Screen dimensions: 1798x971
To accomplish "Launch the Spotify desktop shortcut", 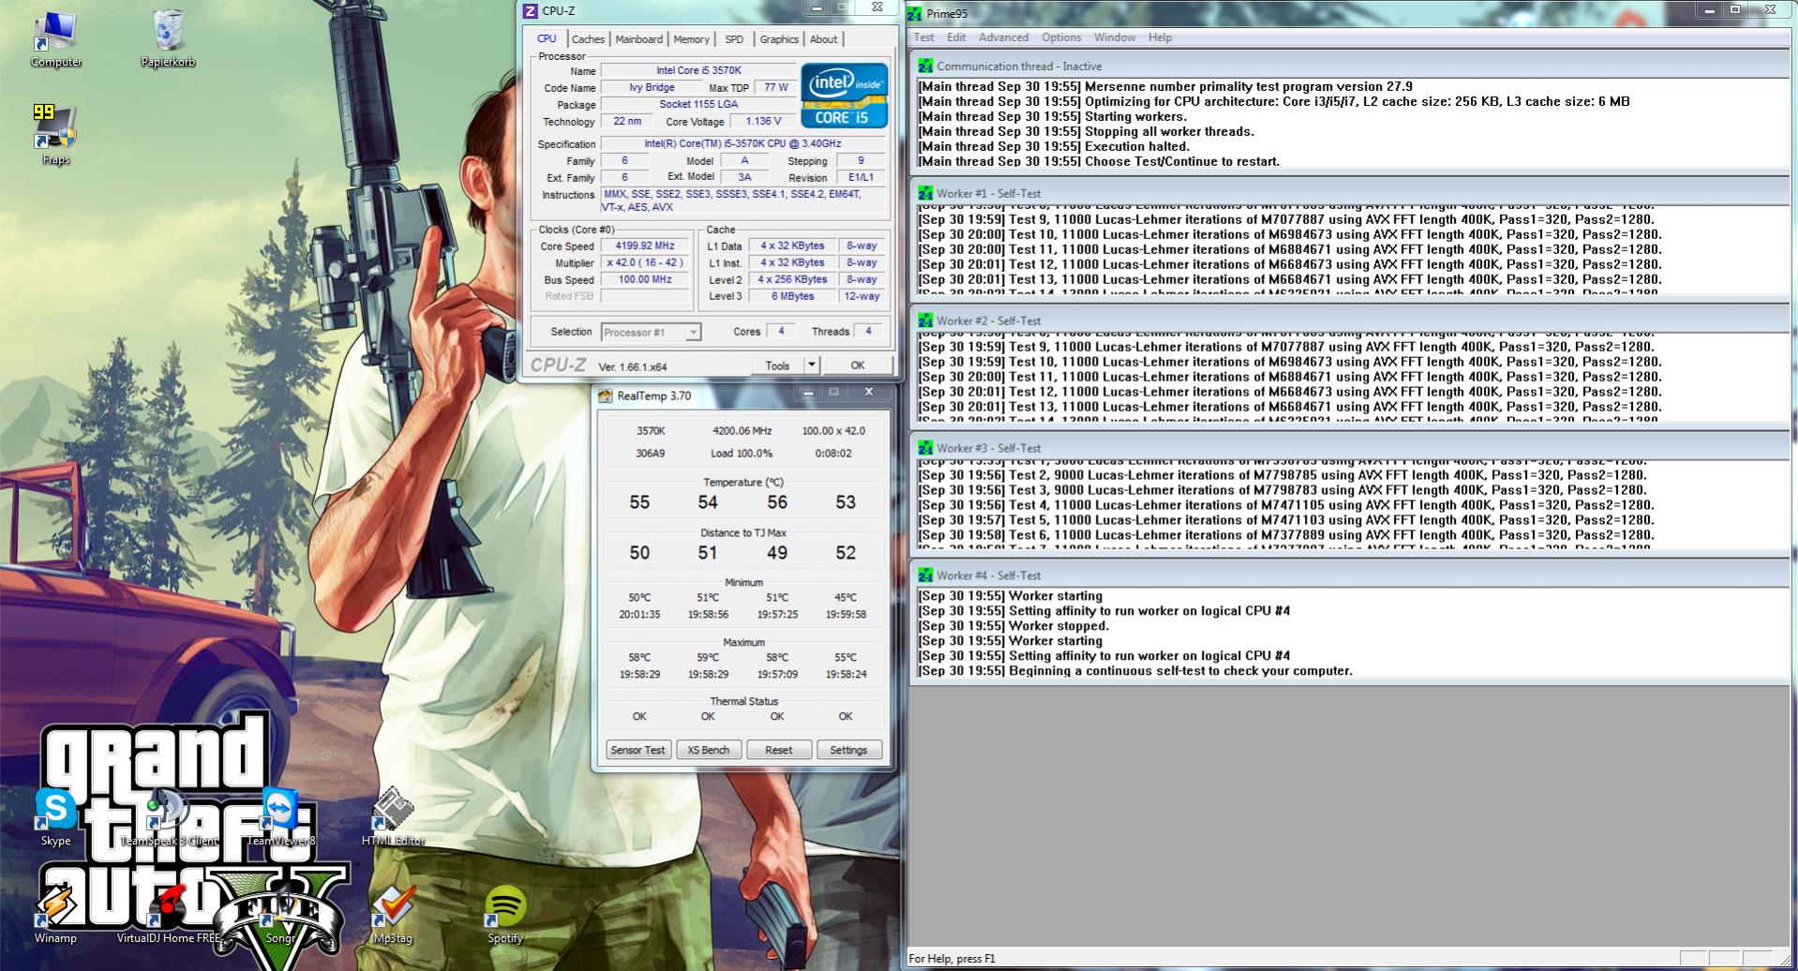I will point(505,914).
